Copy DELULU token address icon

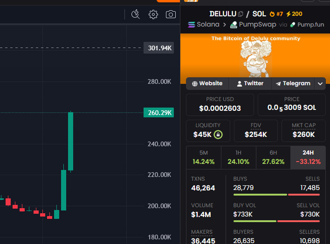point(241,14)
